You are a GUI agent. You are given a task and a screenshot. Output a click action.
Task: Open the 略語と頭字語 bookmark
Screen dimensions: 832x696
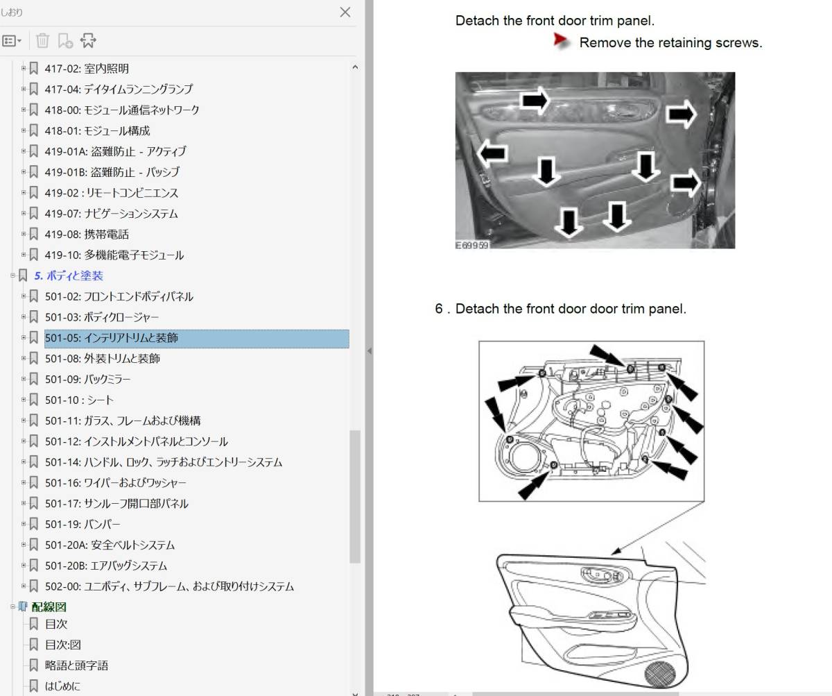pyautogui.click(x=76, y=665)
